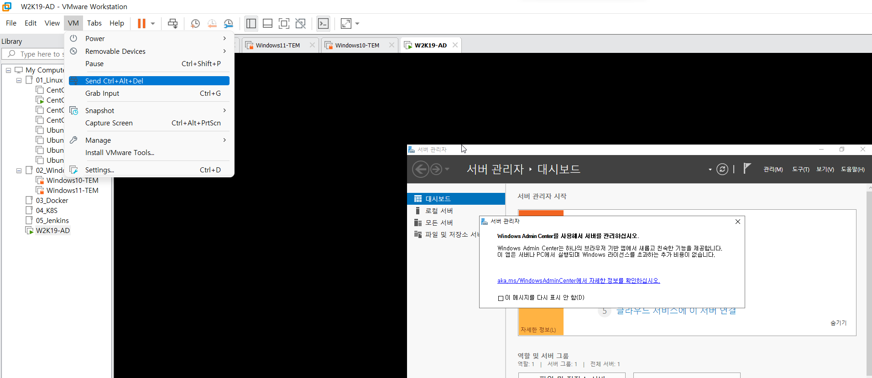This screenshot has width=872, height=378.
Task: Click the 숨기기 link in welcome tile
Action: 838,323
